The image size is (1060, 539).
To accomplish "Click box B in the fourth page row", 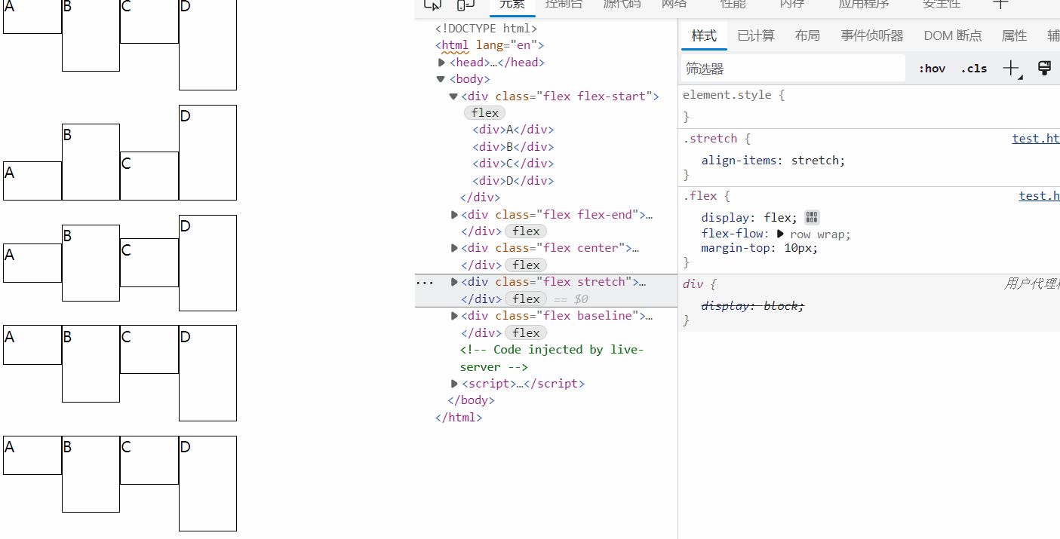I will coord(91,363).
